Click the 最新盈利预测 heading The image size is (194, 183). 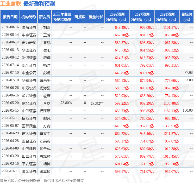click(39, 4)
